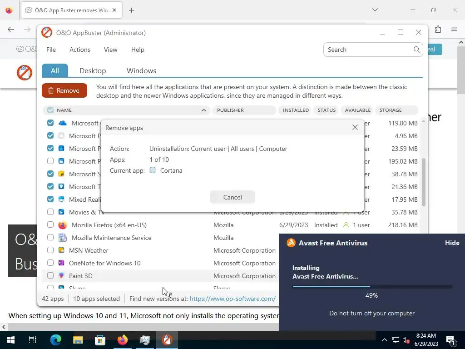The height and width of the screenshot is (349, 465).
Task: Check the 195.02 MB Microsoft row checkbox
Action: pyautogui.click(x=50, y=161)
